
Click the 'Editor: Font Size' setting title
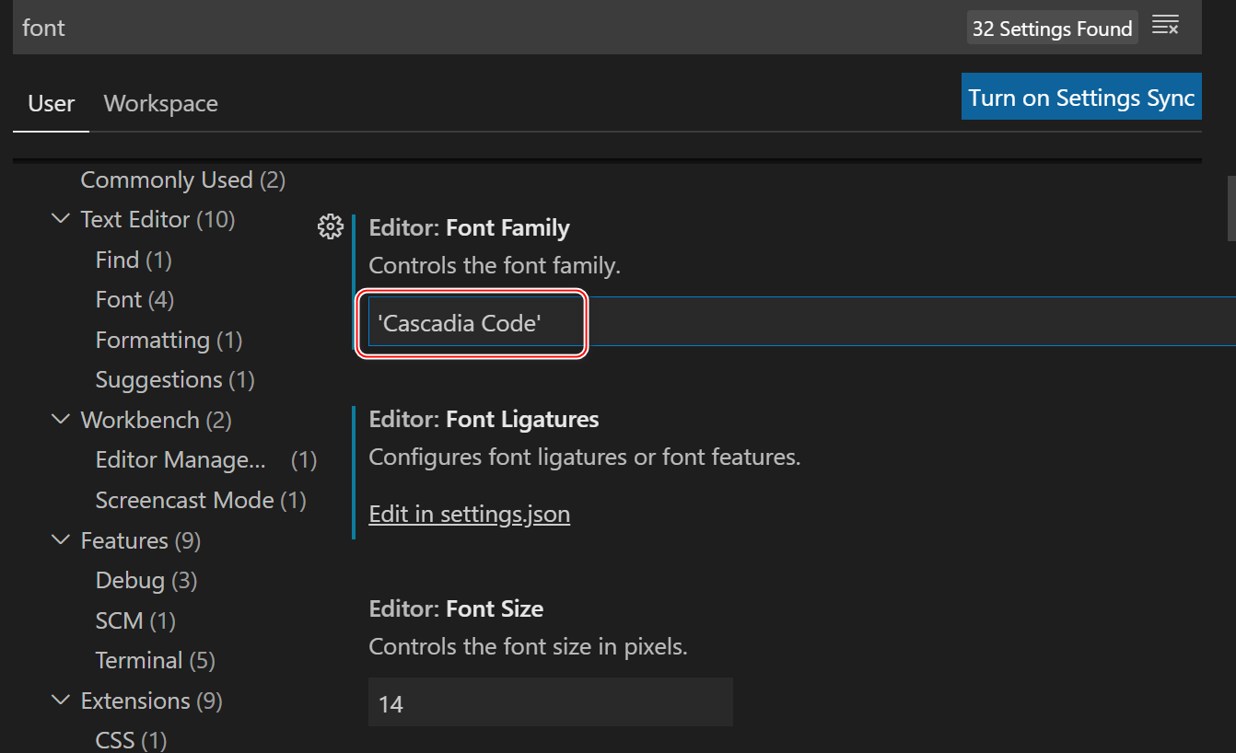456,608
